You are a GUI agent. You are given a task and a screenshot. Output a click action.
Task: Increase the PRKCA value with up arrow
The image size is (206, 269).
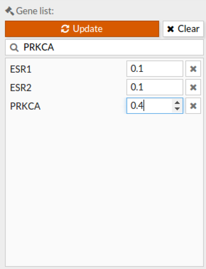tap(177, 103)
